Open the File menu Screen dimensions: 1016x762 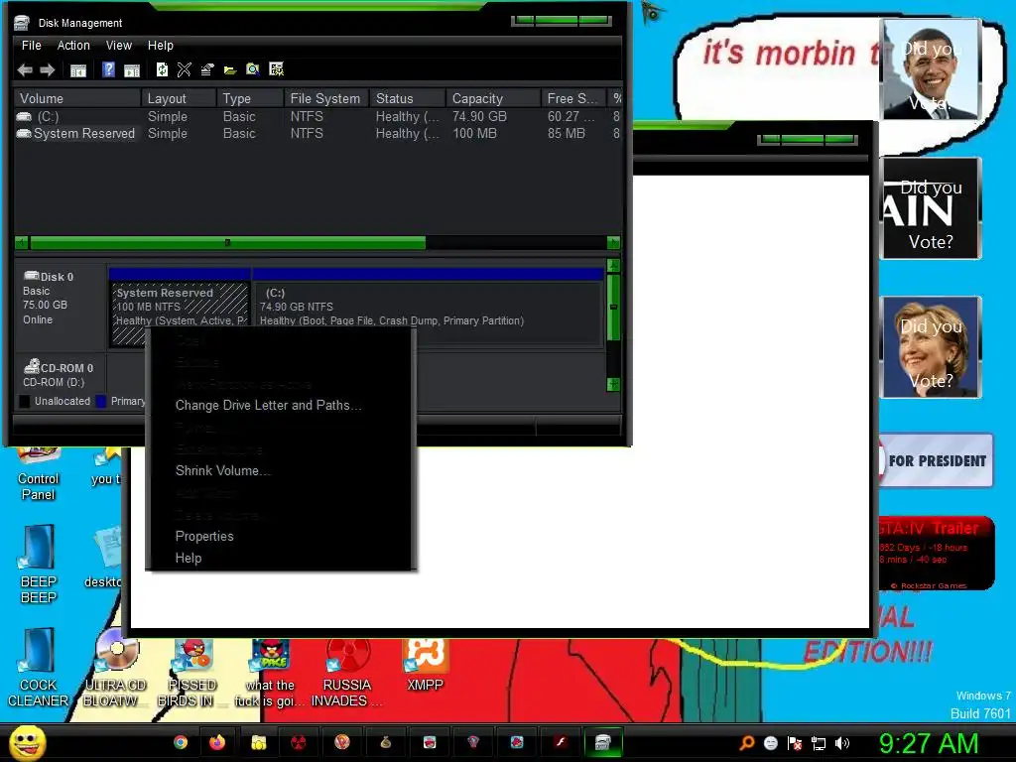pyautogui.click(x=31, y=46)
